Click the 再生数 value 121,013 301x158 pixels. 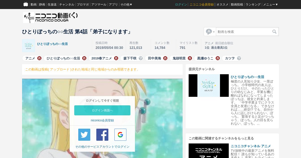click(x=136, y=48)
